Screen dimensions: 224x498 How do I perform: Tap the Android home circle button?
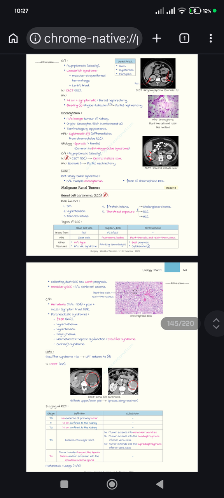coord(112,484)
